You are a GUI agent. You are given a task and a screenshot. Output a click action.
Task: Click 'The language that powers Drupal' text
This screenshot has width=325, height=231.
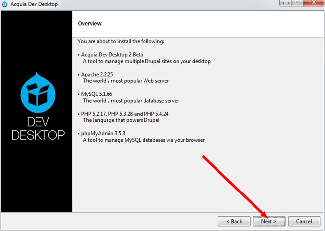point(121,120)
